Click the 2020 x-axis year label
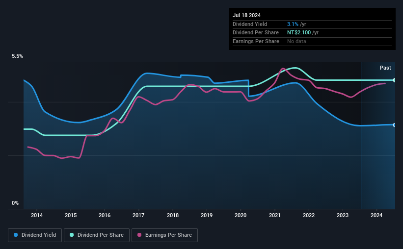The width and height of the screenshot is (403, 249). click(x=241, y=215)
